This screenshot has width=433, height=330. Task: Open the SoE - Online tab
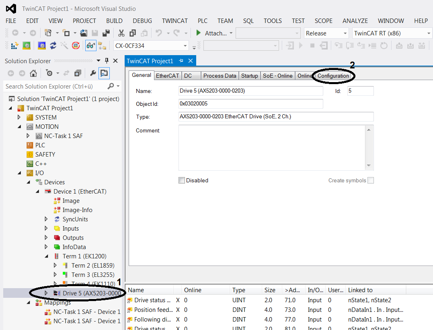pos(277,76)
